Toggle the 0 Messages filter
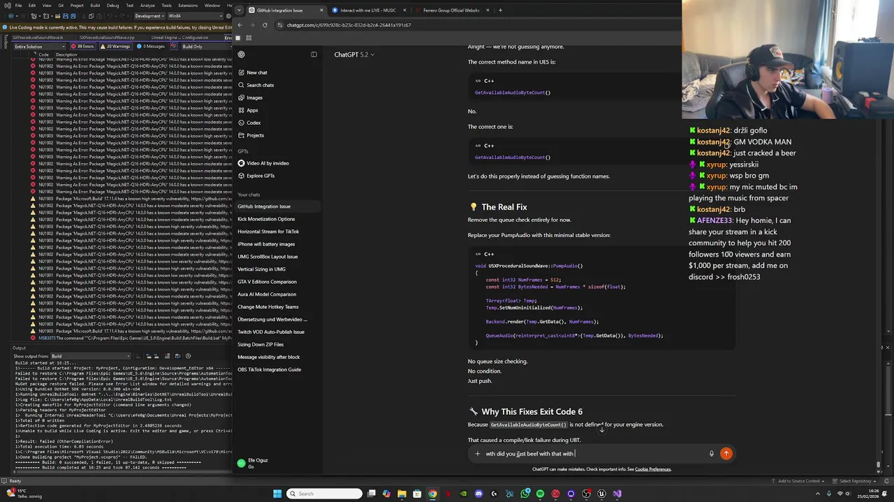This screenshot has width=894, height=502. (151, 46)
